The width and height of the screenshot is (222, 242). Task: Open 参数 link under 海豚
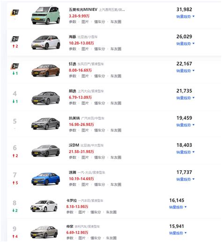(x=73, y=49)
